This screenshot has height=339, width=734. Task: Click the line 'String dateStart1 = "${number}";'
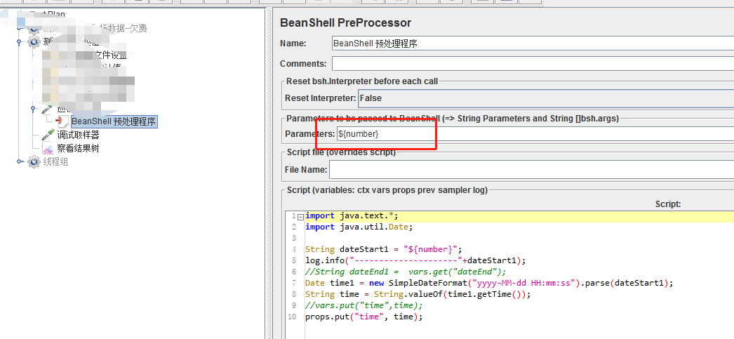tap(383, 250)
